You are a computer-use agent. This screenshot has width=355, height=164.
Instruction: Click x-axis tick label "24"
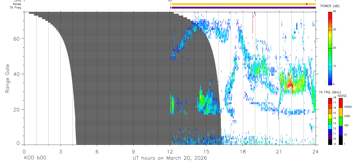tap(316, 152)
